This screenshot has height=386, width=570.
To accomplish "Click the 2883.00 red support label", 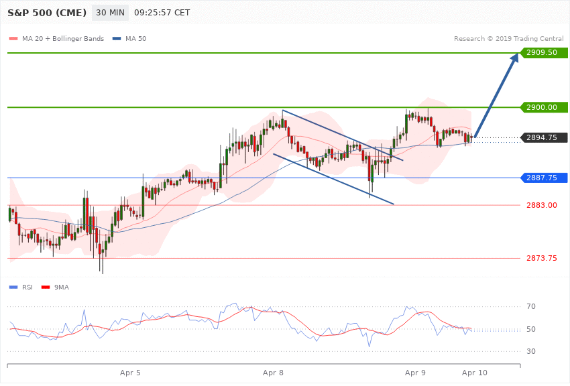I will click(x=542, y=206).
